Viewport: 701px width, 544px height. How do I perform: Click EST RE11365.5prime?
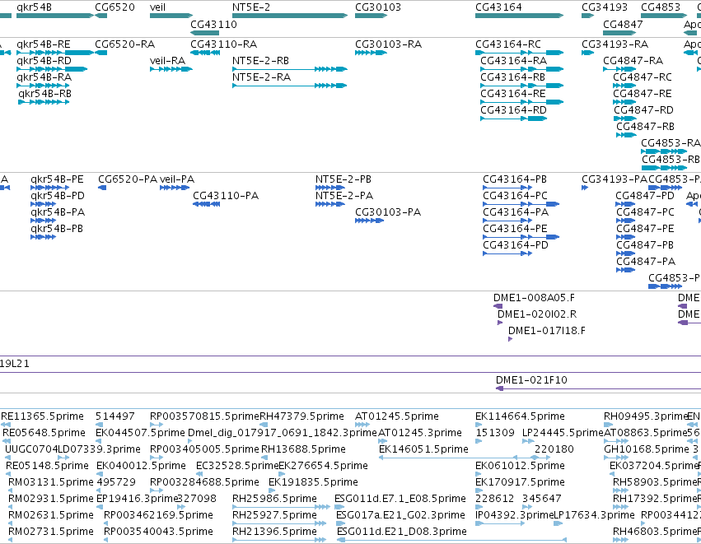click(x=6, y=425)
